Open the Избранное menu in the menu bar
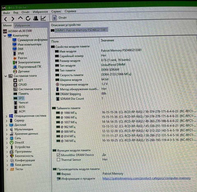197x192 pixels. coord(40,12)
